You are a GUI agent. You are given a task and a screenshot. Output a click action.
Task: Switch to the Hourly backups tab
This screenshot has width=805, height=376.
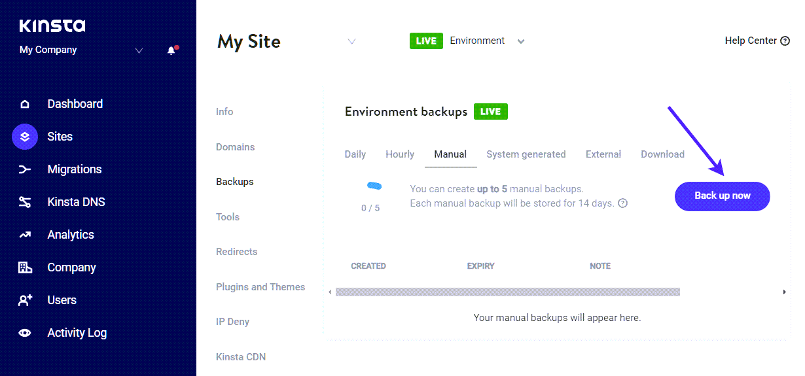click(400, 154)
